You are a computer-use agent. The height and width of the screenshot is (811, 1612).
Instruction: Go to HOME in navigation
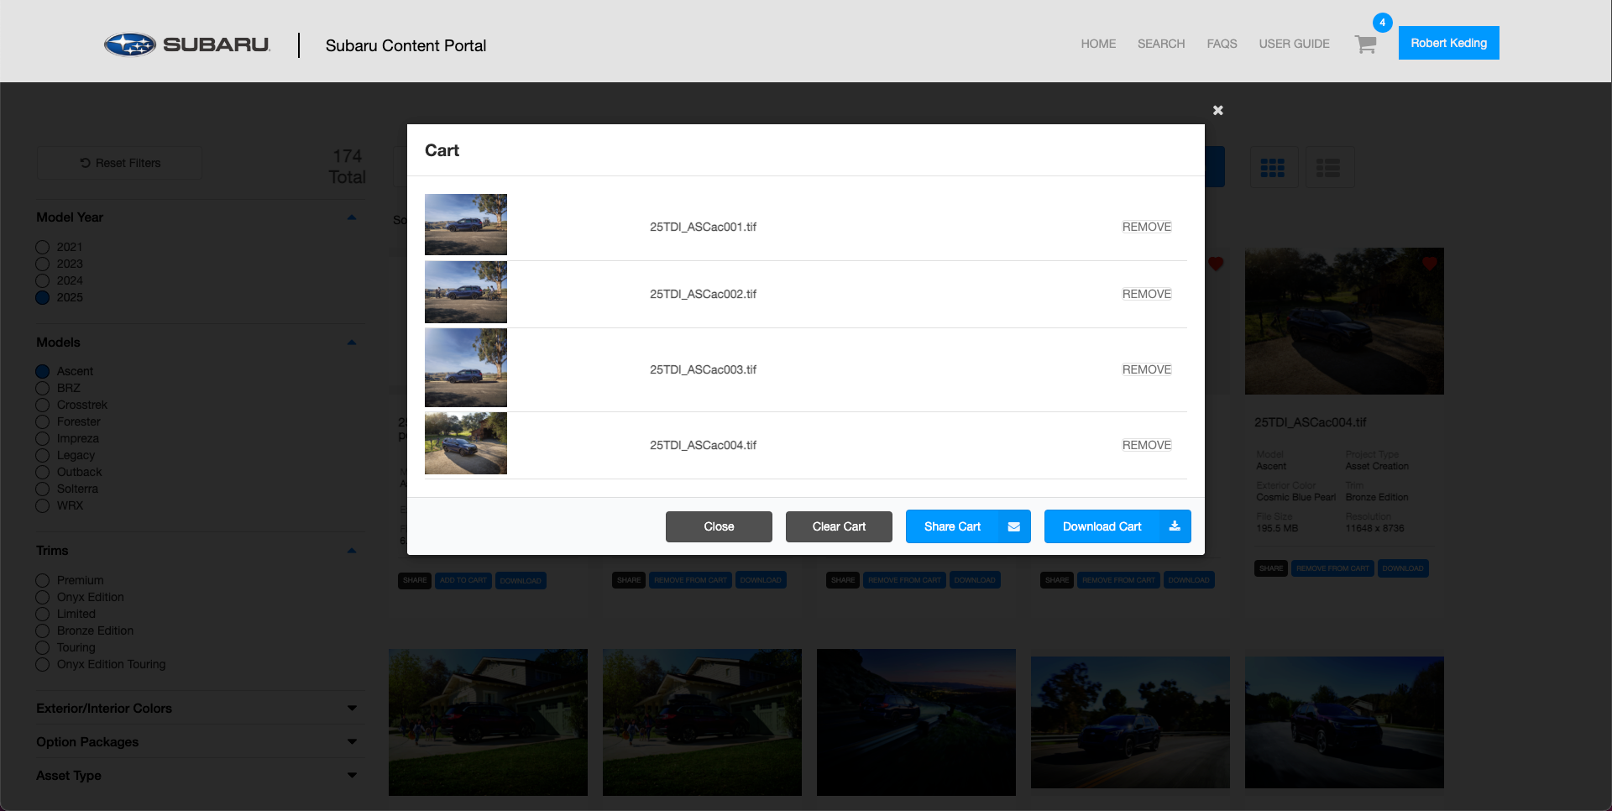(1098, 44)
